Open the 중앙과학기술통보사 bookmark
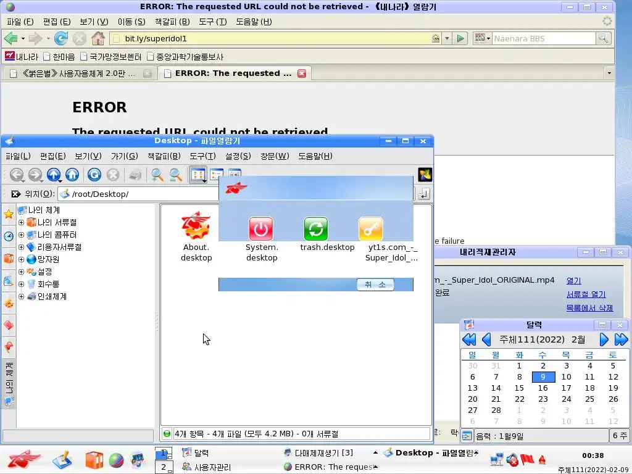Image resolution: width=632 pixels, height=474 pixels. (x=185, y=57)
